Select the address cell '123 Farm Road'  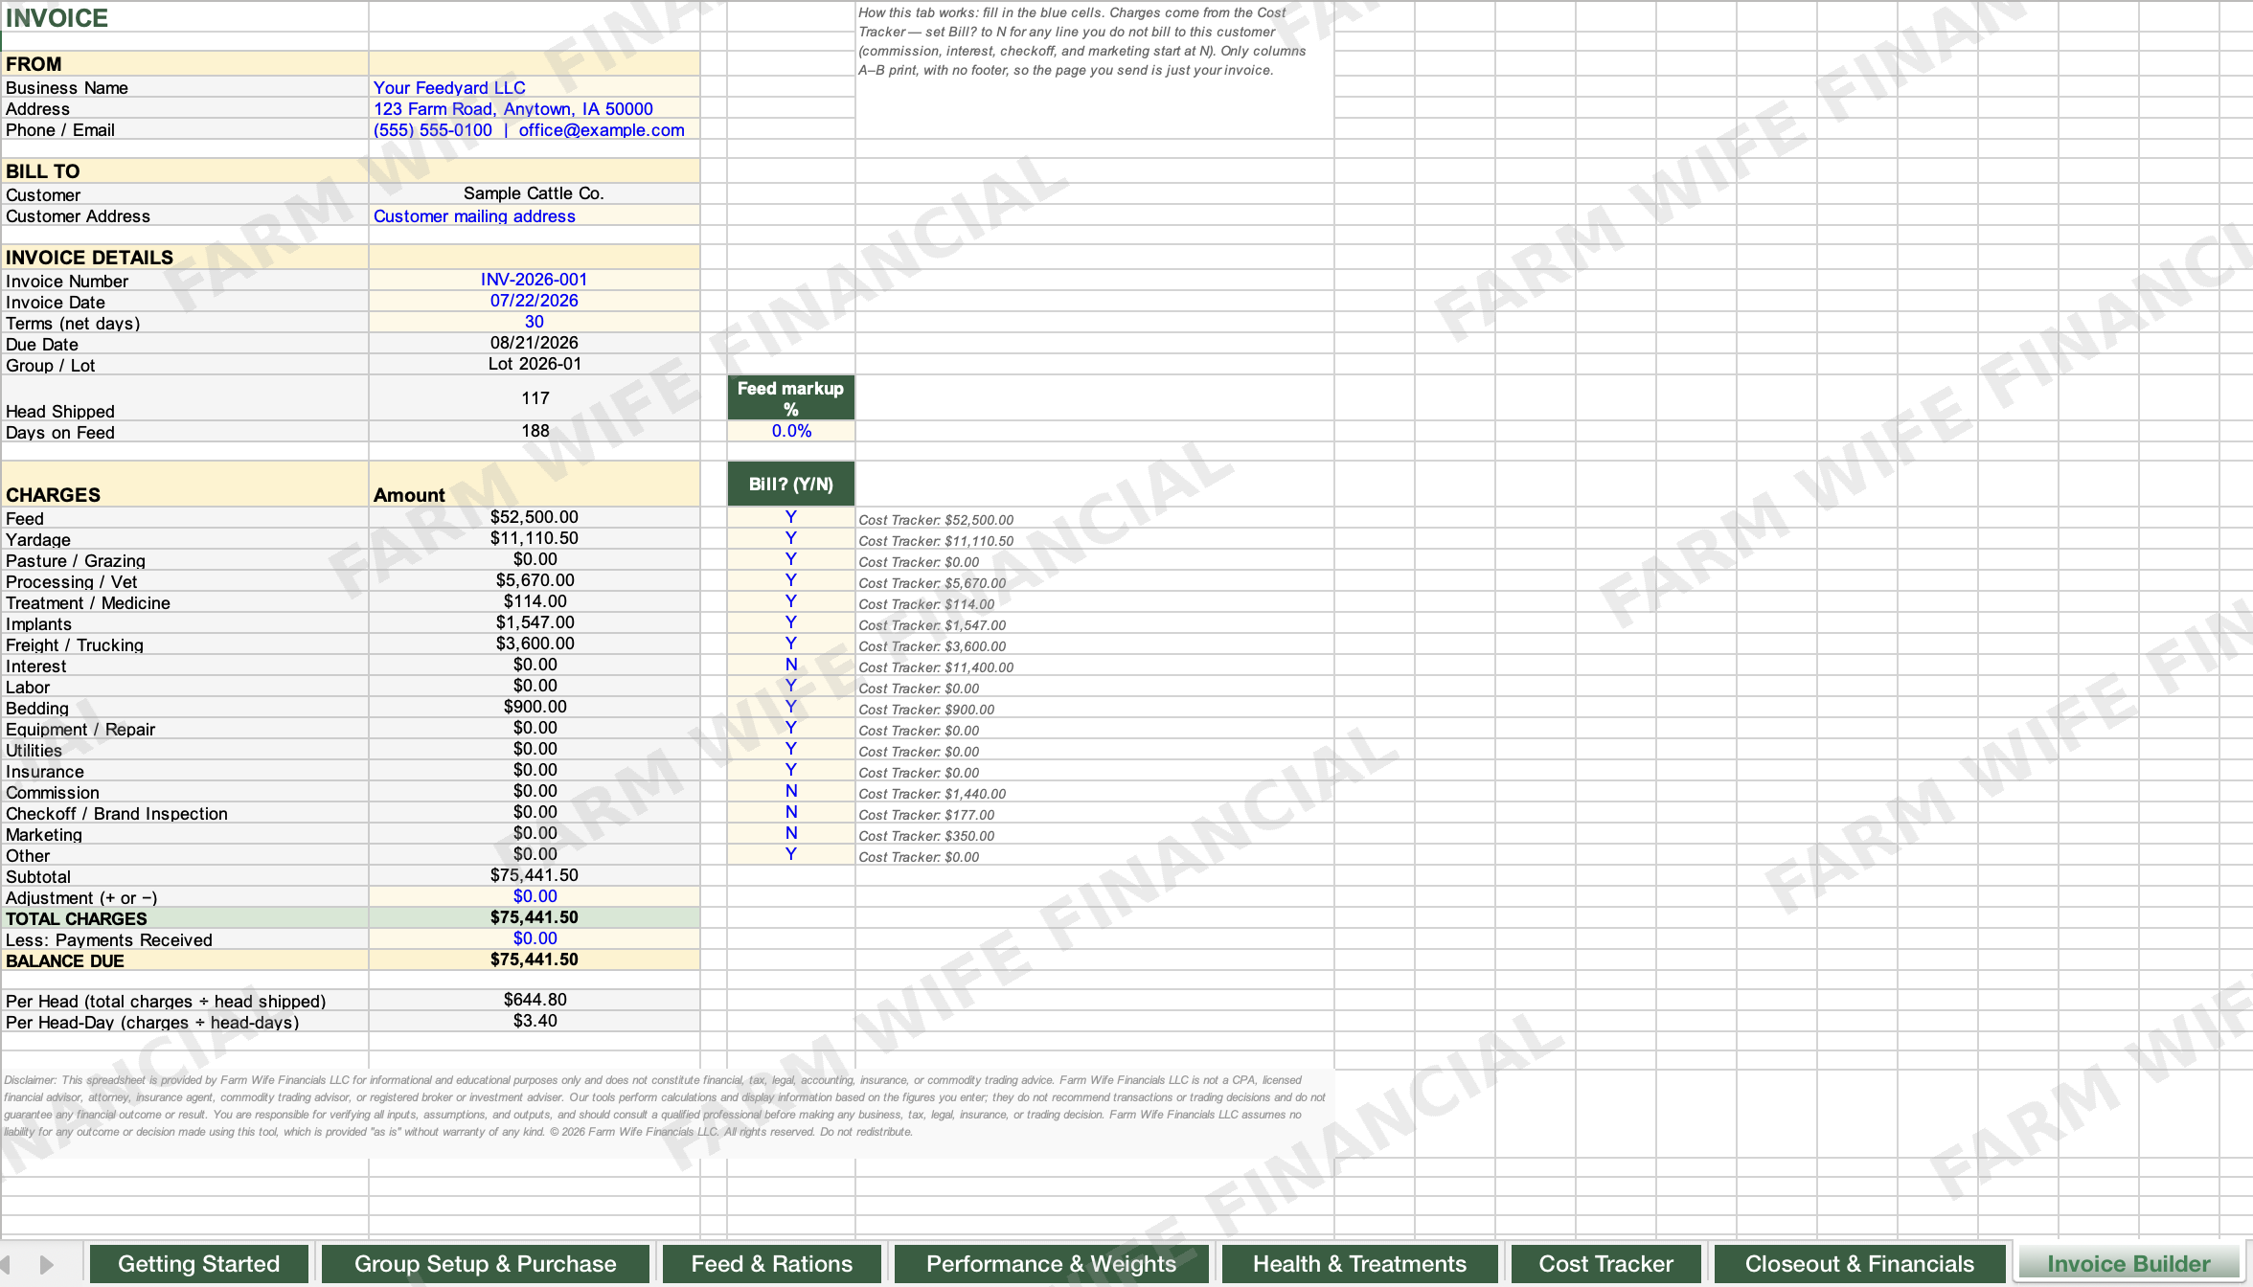coord(535,108)
